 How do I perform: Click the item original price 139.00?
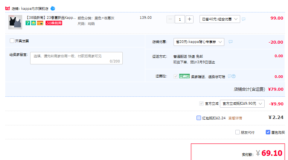point(146,18)
